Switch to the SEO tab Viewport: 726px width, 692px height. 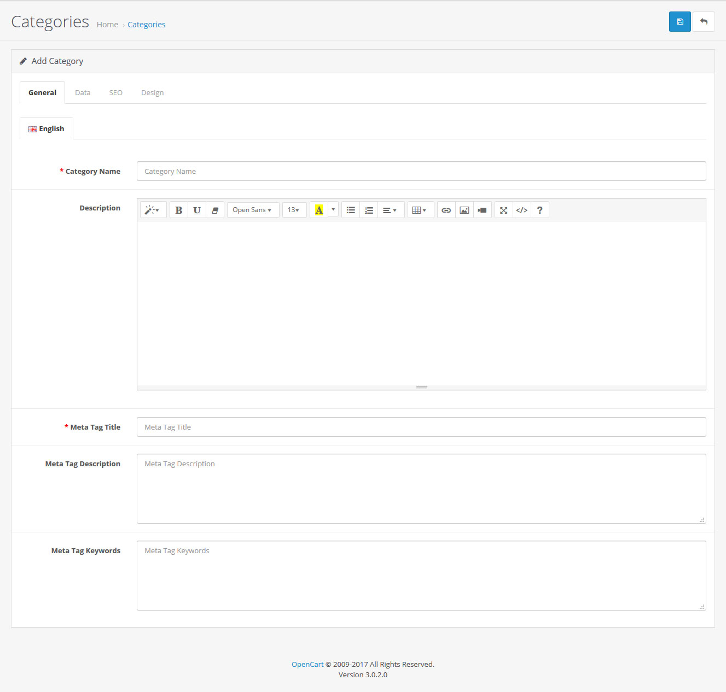click(x=115, y=92)
